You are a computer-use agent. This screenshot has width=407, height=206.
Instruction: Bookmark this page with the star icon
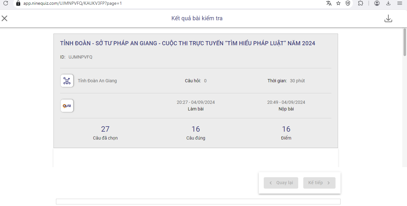338,3
